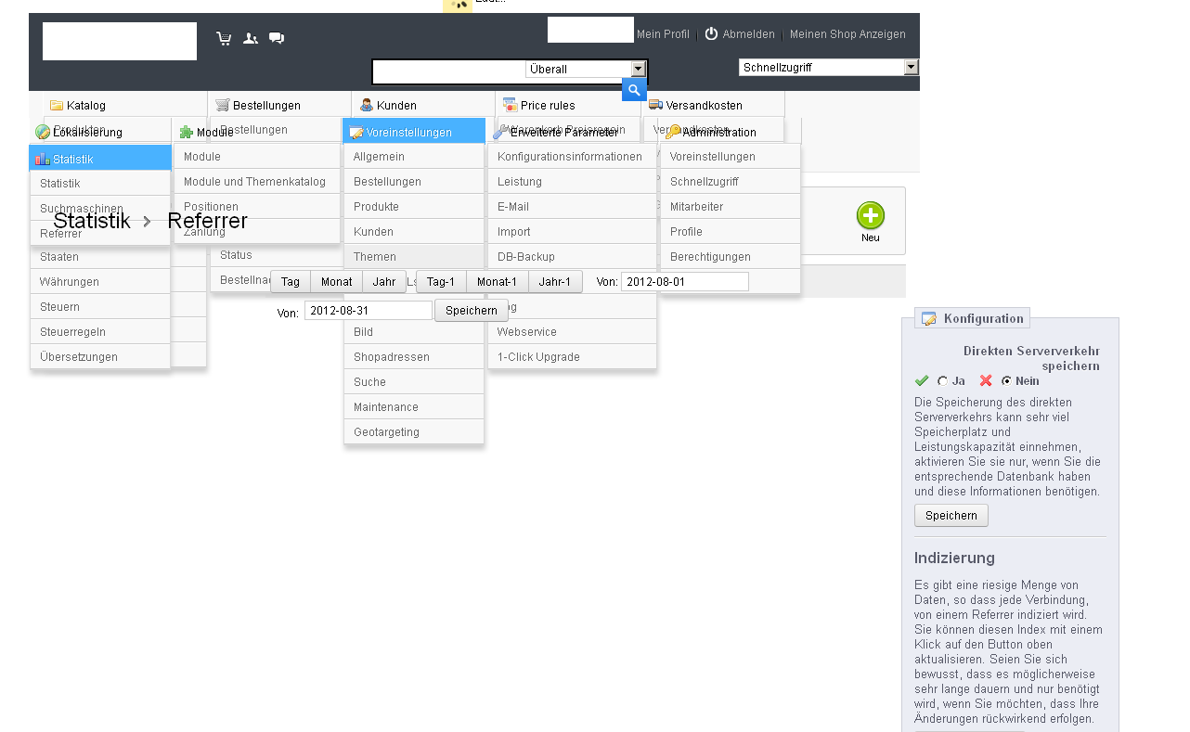1190x732 pixels.
Task: Click the messages speech bubble icon
Action: pos(277,38)
